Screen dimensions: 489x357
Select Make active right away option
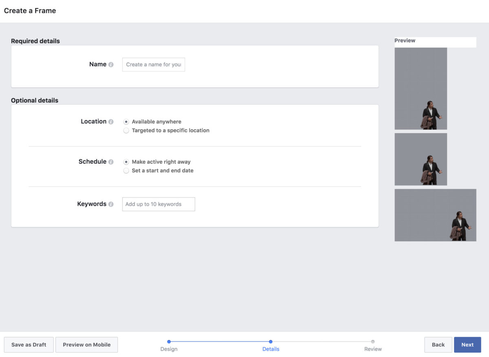[126, 162]
